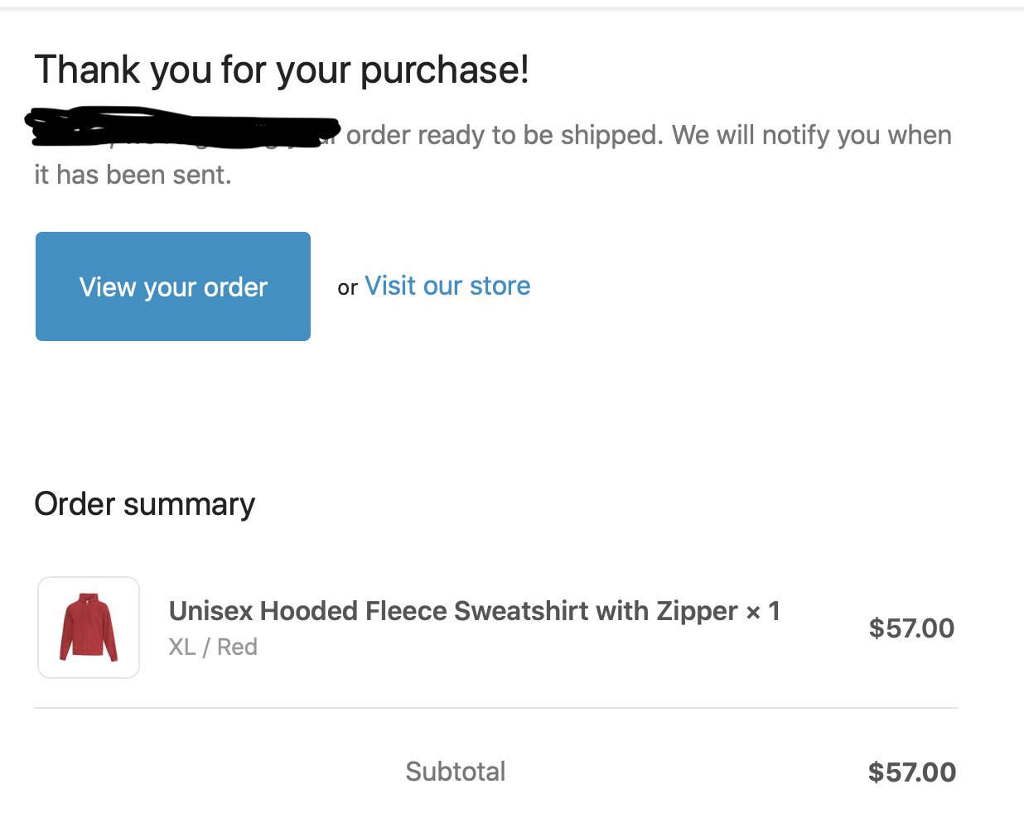Click the sweatshirt line item price $57.00
This screenshot has height=813, width=1024.
911,628
